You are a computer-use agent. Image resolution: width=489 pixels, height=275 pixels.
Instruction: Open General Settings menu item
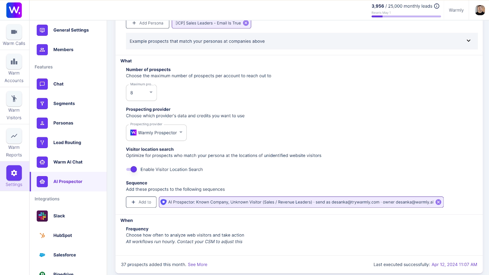[68, 30]
